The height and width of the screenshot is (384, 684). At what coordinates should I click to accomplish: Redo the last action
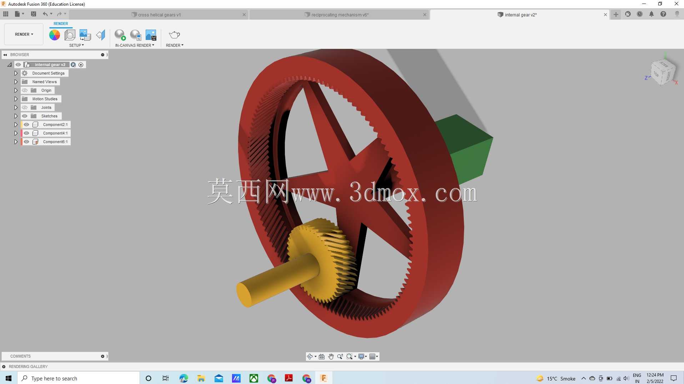click(59, 14)
